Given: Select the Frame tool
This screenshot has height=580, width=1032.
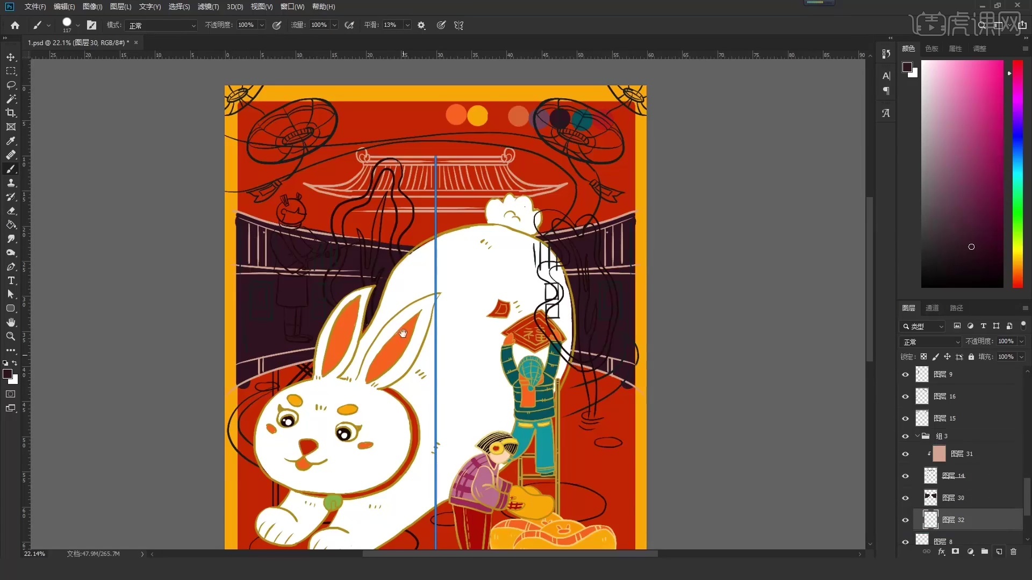Looking at the screenshot, I should pyautogui.click(x=11, y=127).
